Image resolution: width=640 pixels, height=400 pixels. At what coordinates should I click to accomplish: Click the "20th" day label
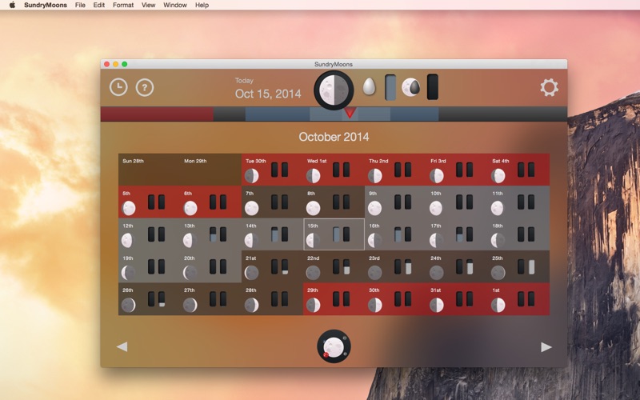pos(190,258)
